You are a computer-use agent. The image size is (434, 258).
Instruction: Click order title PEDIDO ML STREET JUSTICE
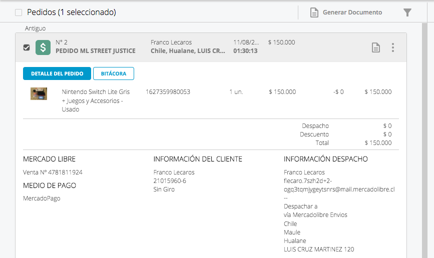tap(96, 51)
